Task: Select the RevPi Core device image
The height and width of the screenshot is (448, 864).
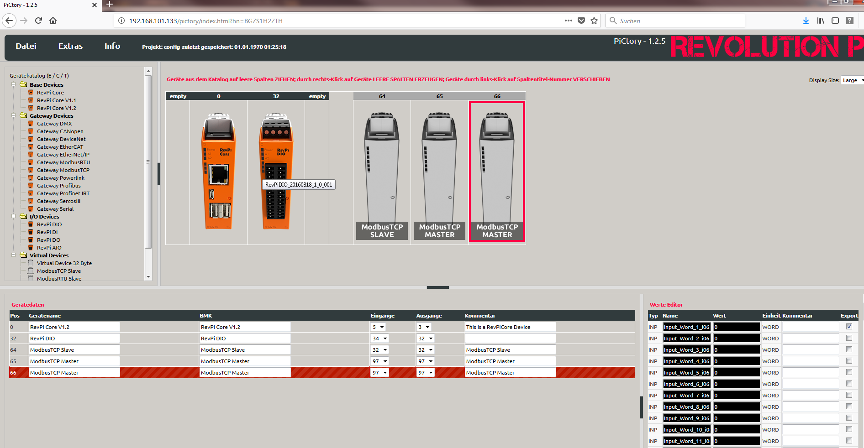Action: (x=219, y=172)
